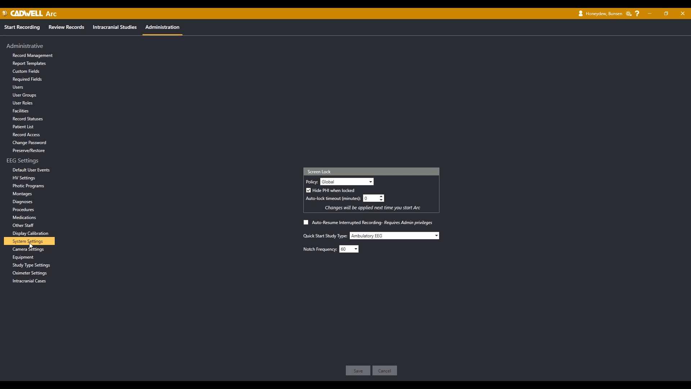Open Study Type Settings

pos(31,265)
